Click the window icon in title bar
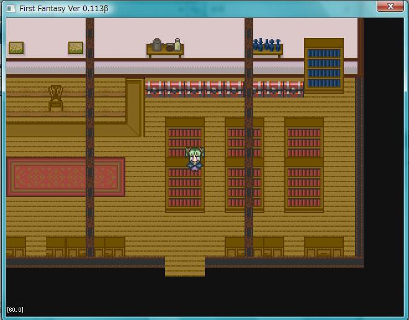Image resolution: width=409 pixels, height=320 pixels. point(11,9)
